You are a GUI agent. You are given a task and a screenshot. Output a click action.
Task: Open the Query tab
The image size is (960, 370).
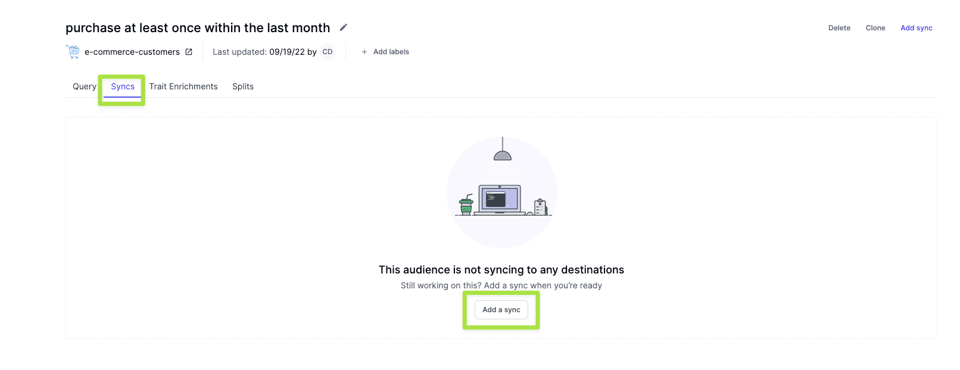pos(84,86)
